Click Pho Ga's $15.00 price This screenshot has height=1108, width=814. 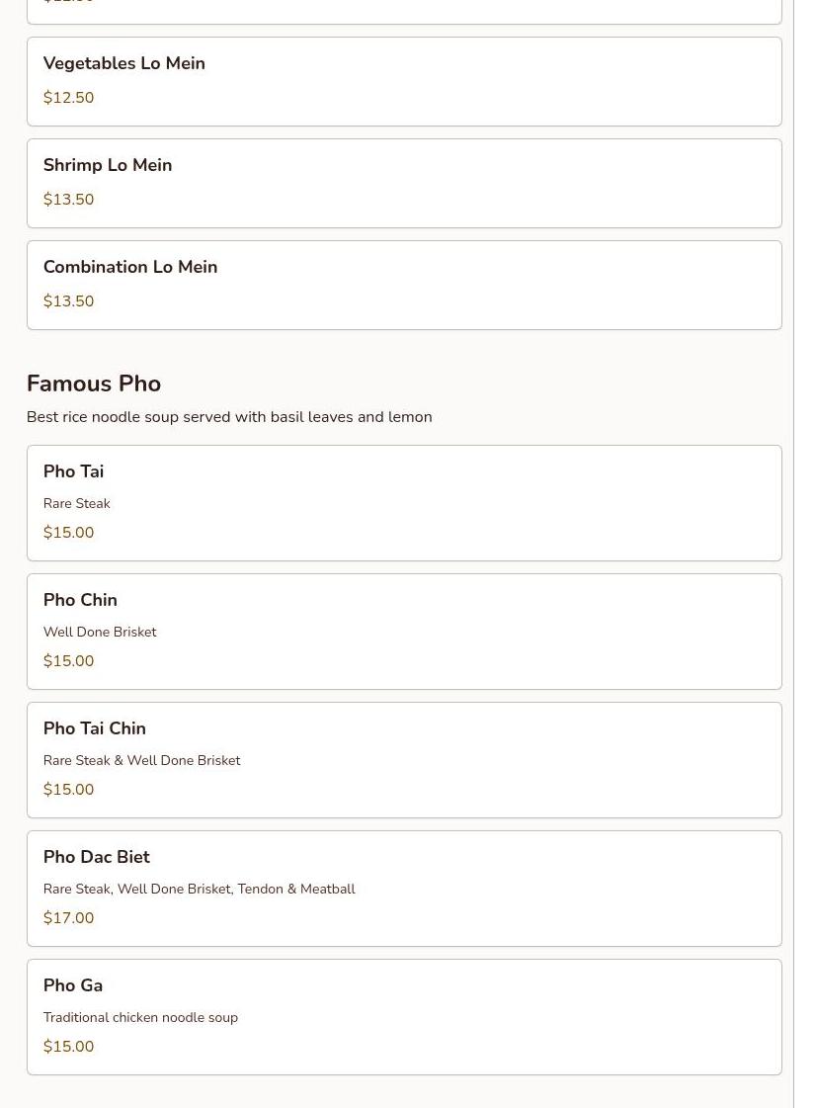(x=68, y=1047)
